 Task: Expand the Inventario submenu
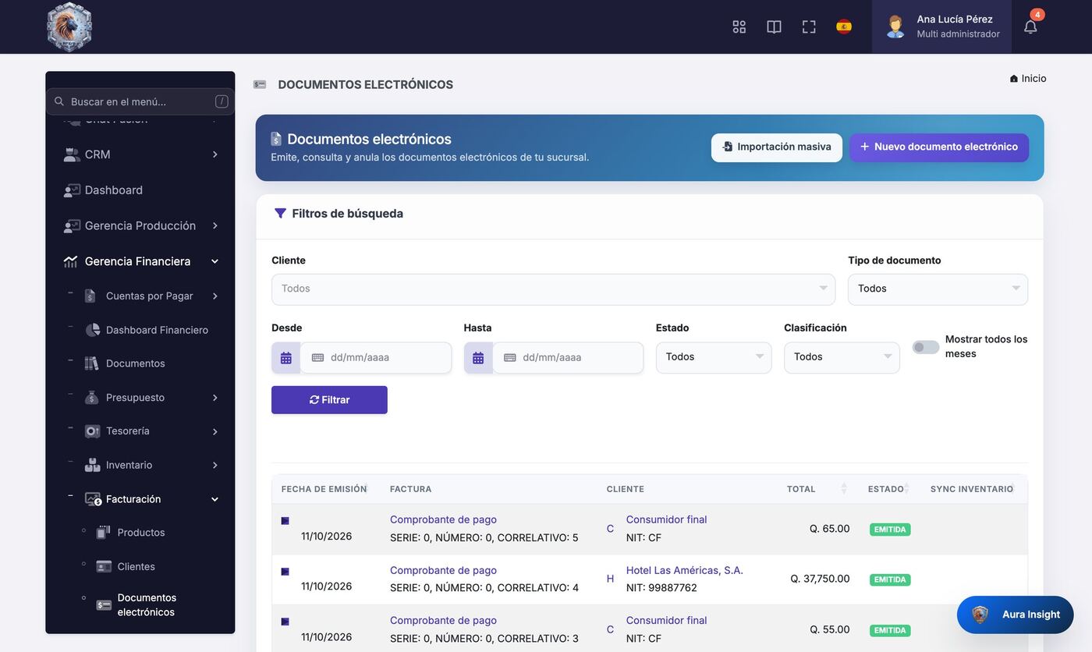pos(151,465)
